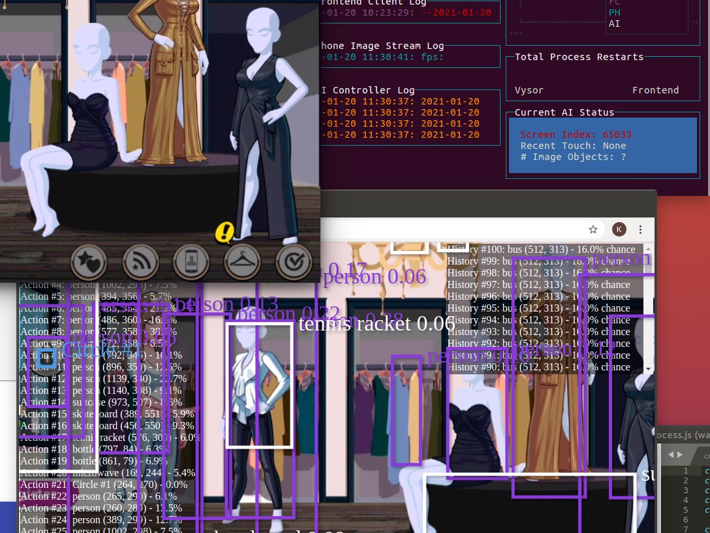Click the 'Frontend' restart counter label

(x=655, y=90)
